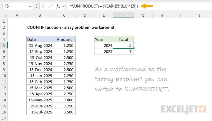Click the 'Amount' header cell

coord(64,39)
